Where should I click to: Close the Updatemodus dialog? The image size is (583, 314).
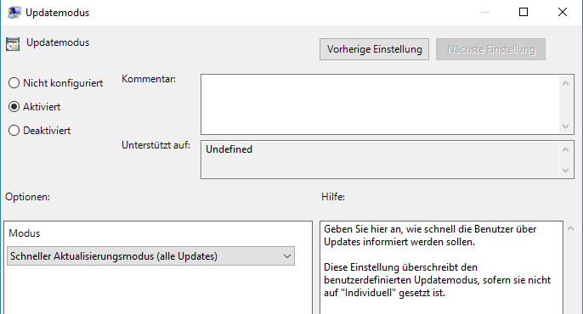click(x=563, y=12)
